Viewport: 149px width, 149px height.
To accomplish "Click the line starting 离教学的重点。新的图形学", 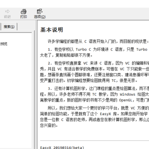I will 94,100.
